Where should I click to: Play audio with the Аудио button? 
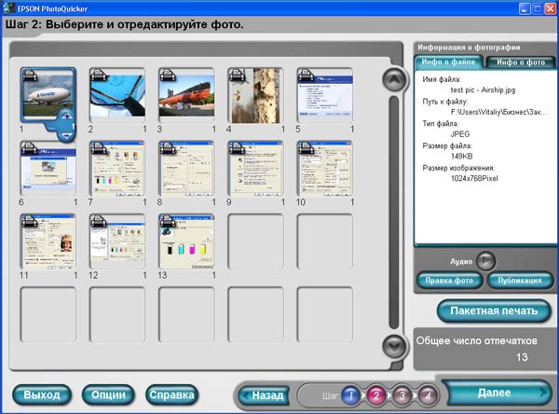[x=485, y=261]
